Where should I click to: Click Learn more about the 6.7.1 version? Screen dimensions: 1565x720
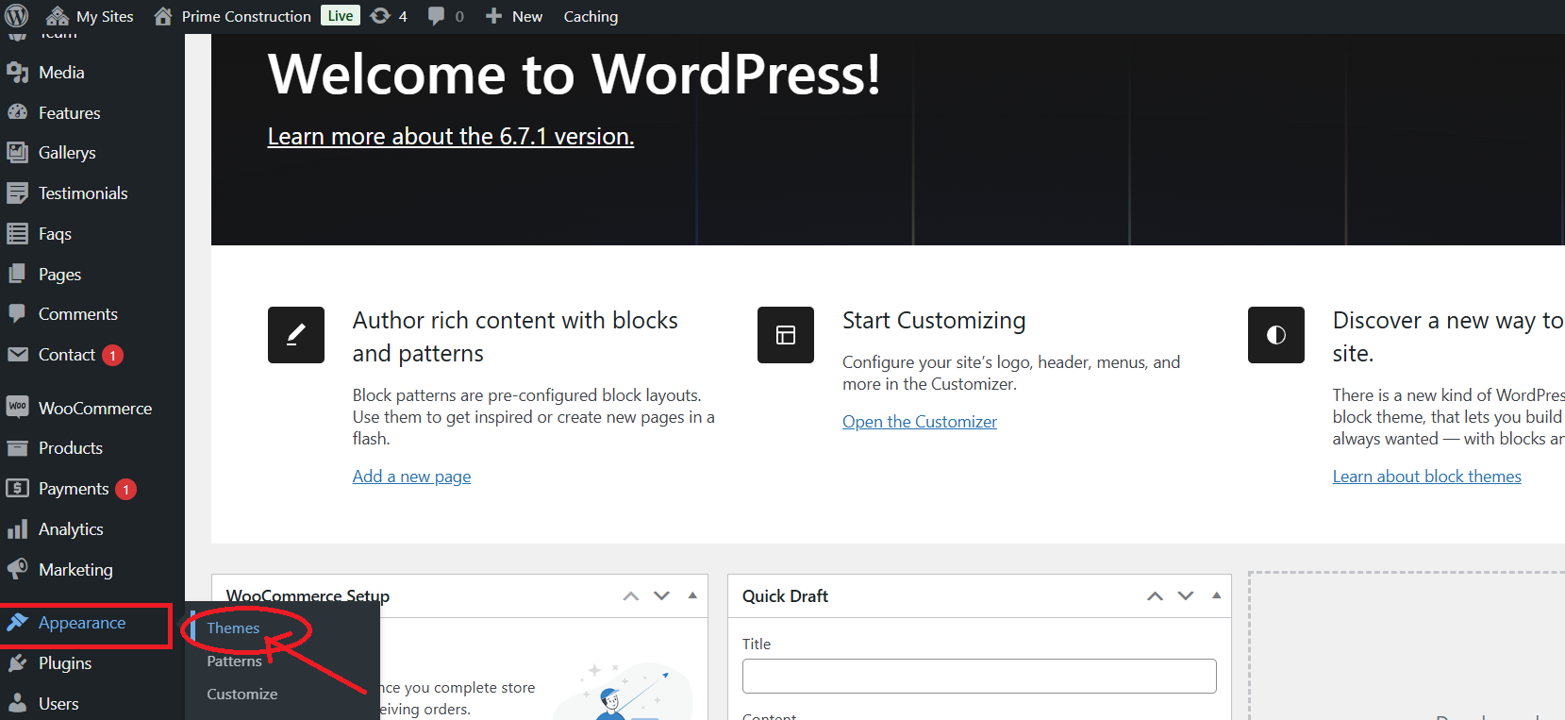tap(450, 137)
